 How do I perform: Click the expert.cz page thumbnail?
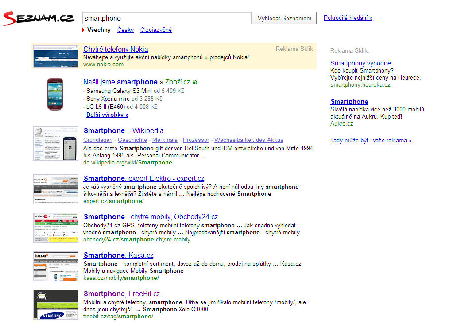point(56,189)
